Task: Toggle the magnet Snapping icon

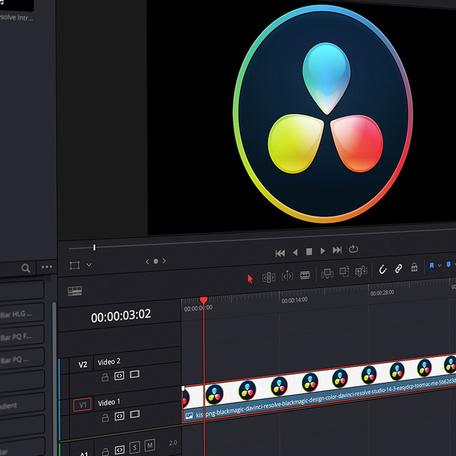Action: [383, 269]
